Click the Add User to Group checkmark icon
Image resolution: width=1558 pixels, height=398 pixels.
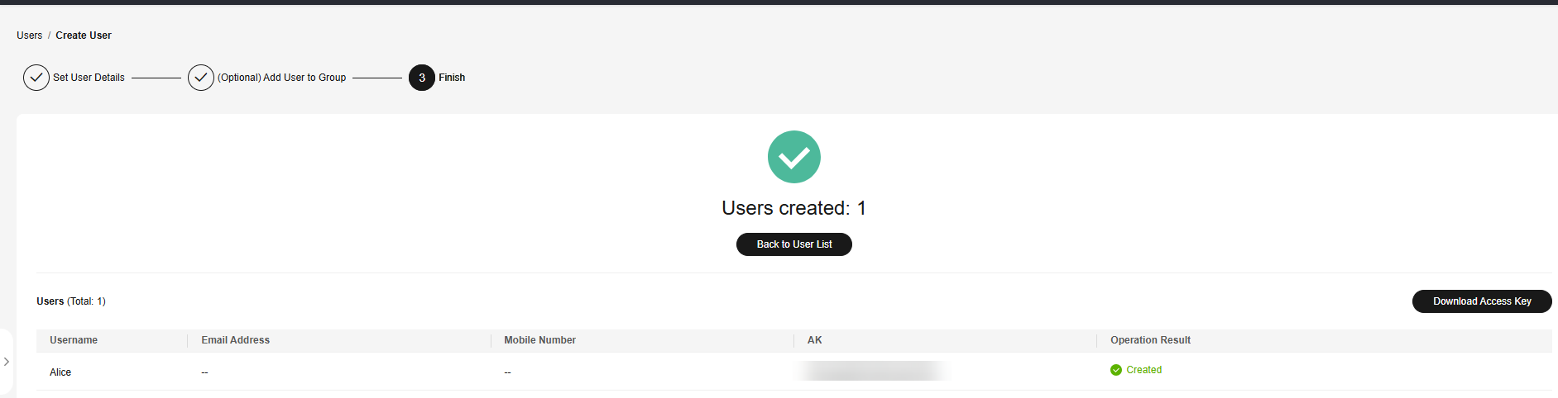201,78
